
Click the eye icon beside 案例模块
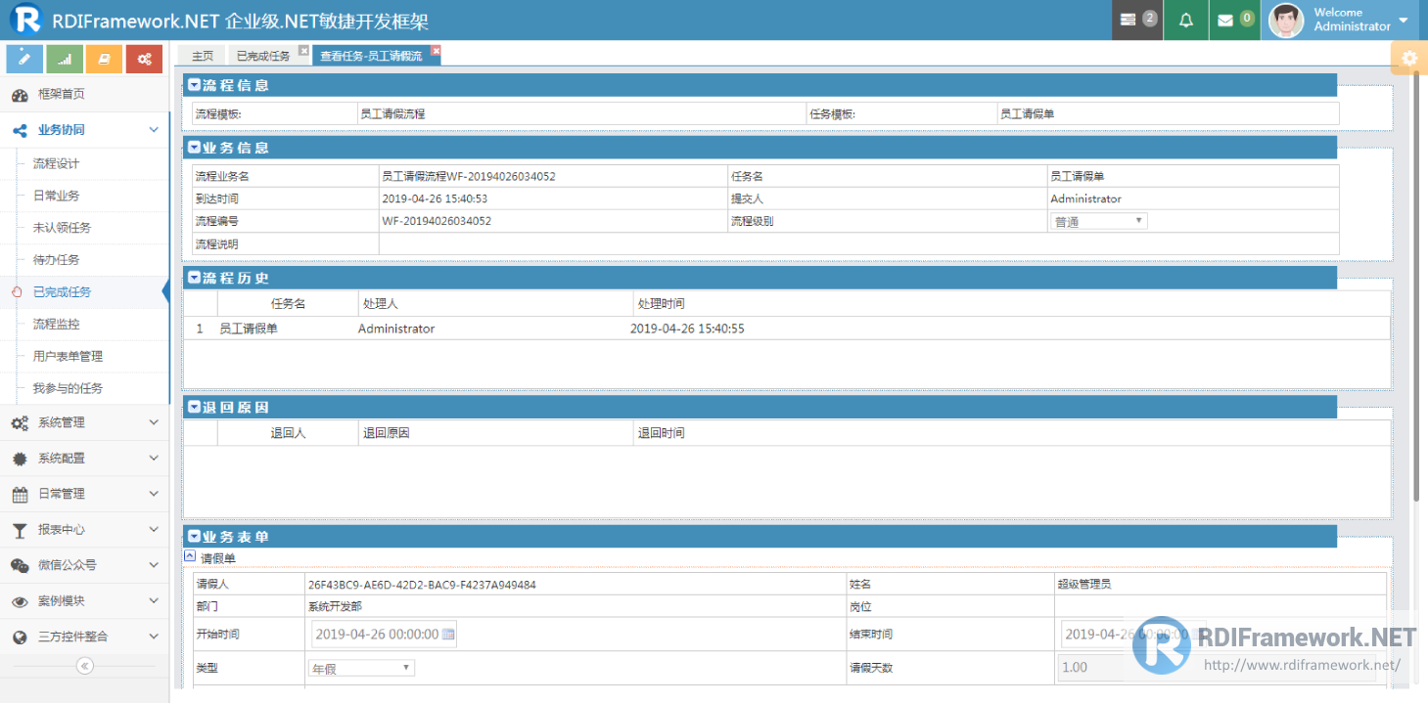[20, 601]
